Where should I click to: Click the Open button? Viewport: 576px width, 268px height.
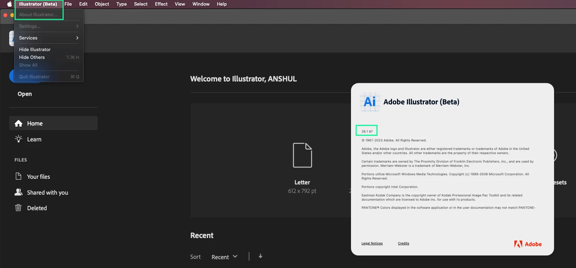point(25,94)
